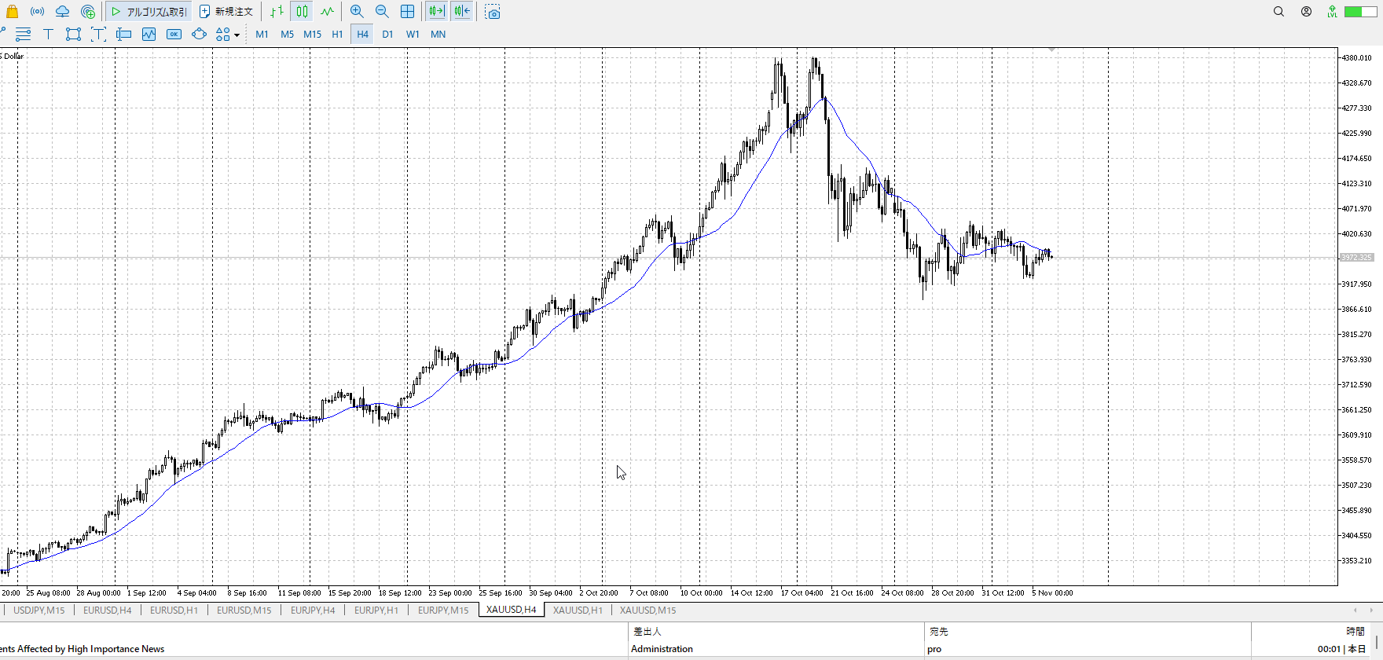The height and width of the screenshot is (660, 1383).
Task: Toggle chart auto scroll to end
Action: click(x=436, y=12)
